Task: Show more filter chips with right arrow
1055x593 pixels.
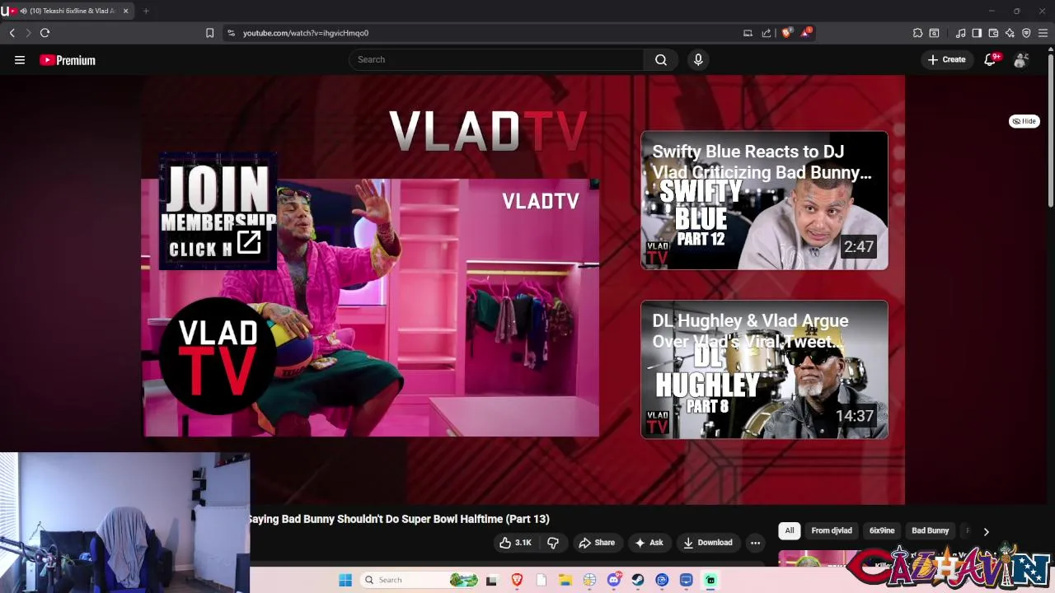Action: [x=986, y=531]
